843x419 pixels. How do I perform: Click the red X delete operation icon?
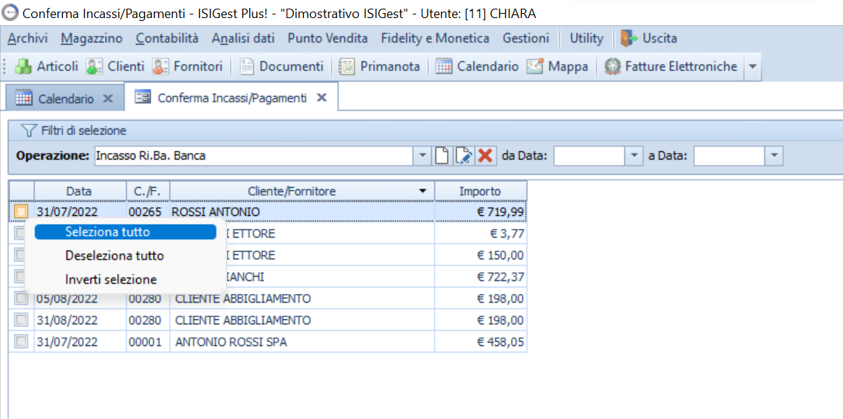486,155
